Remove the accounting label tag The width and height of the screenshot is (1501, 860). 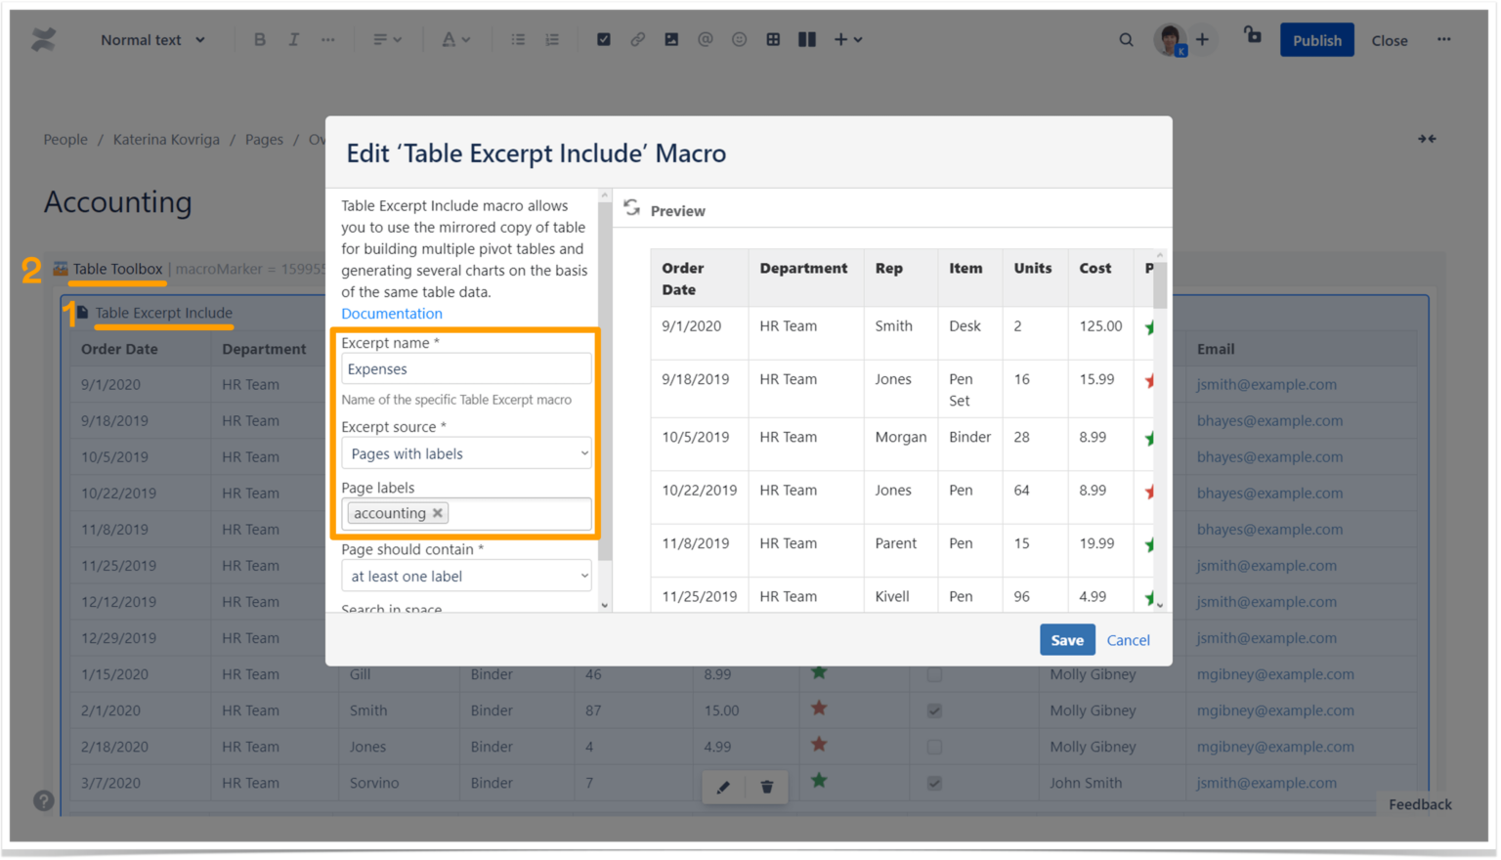point(438,512)
